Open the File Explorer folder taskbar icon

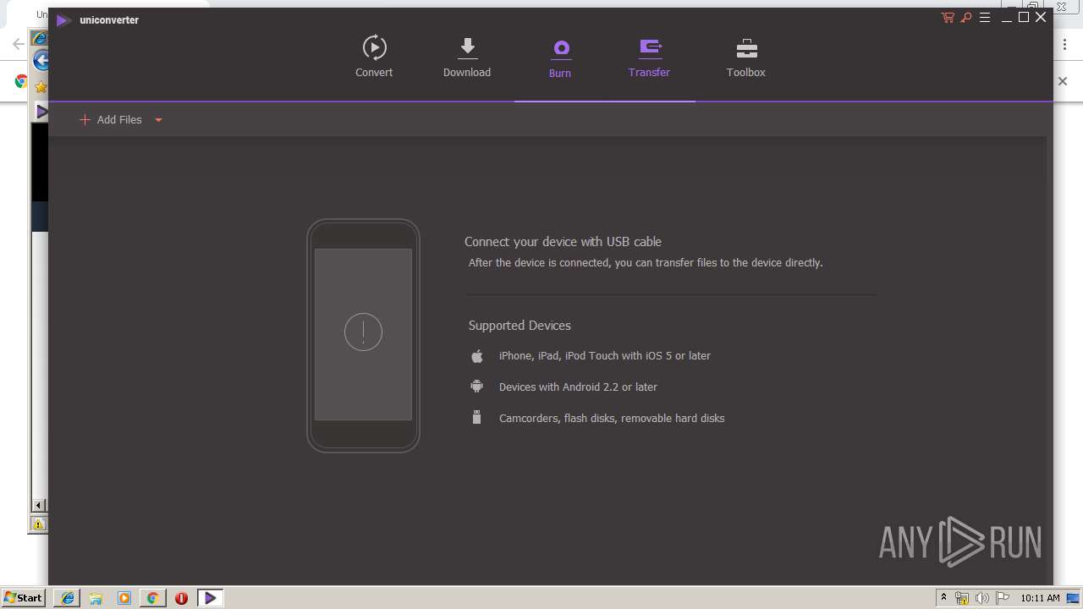(96, 598)
